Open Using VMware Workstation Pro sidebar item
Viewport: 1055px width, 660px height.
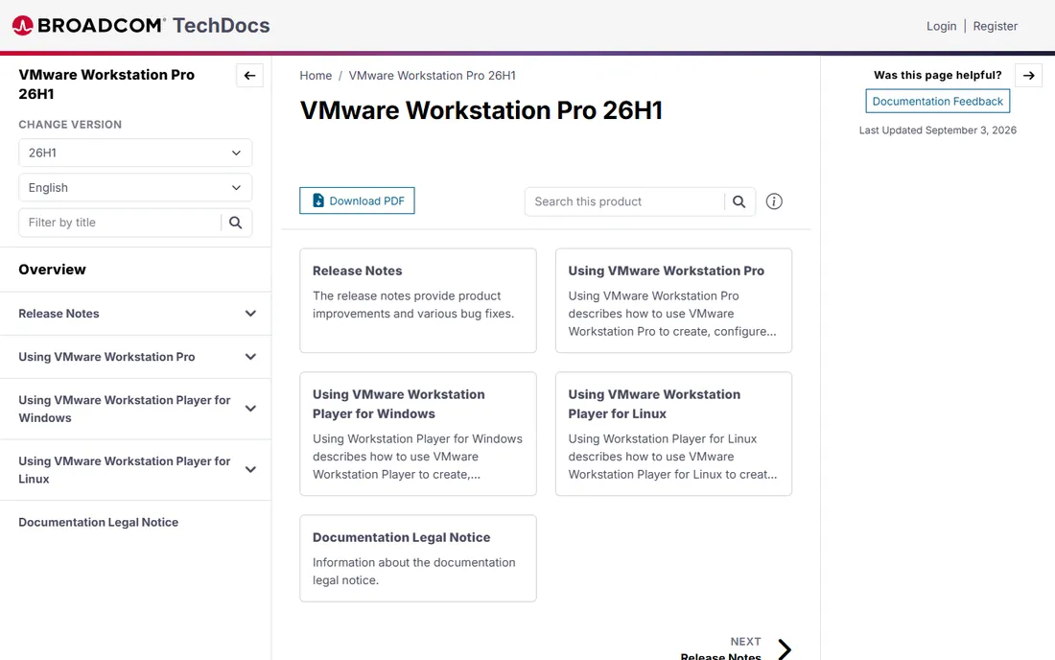(x=106, y=357)
